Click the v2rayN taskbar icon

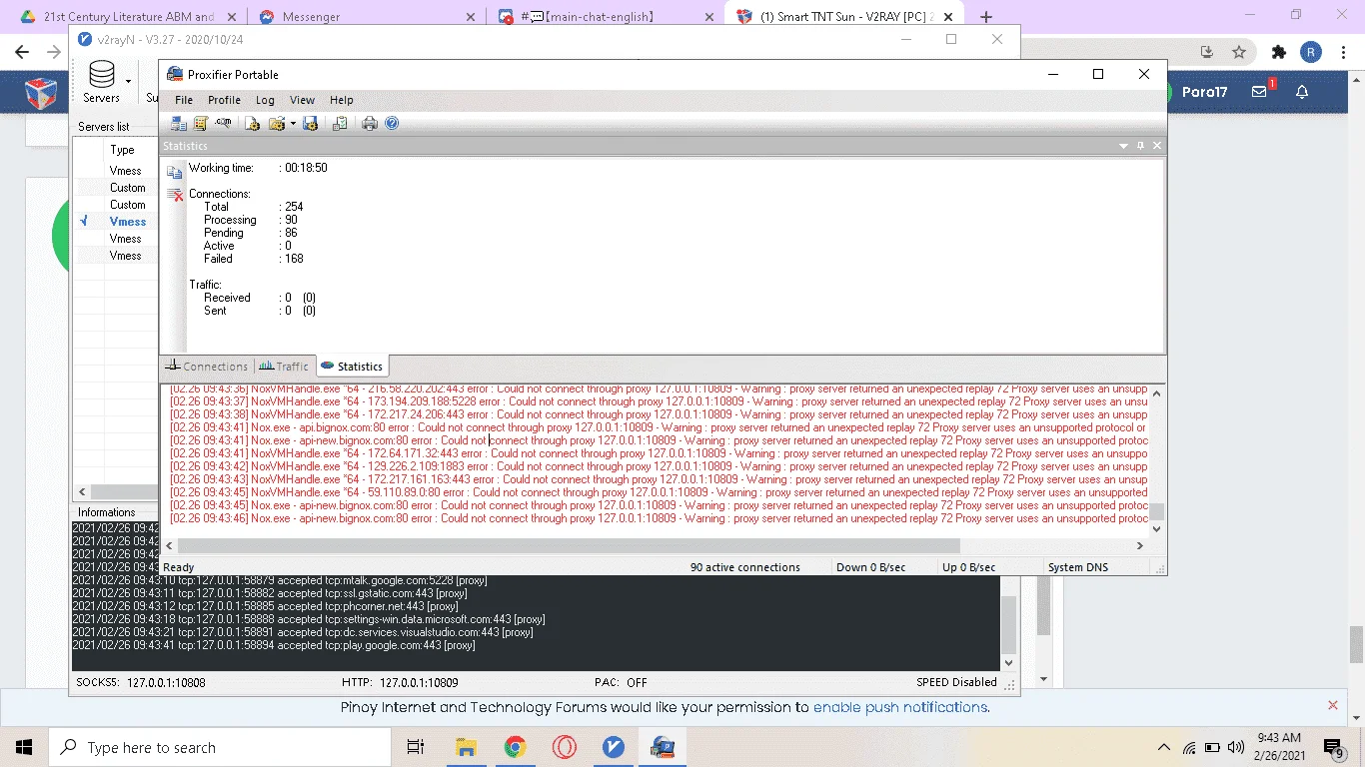pos(614,747)
